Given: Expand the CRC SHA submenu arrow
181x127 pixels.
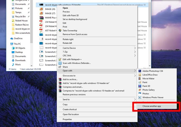Looking at the screenshot, I should coord(135,56).
